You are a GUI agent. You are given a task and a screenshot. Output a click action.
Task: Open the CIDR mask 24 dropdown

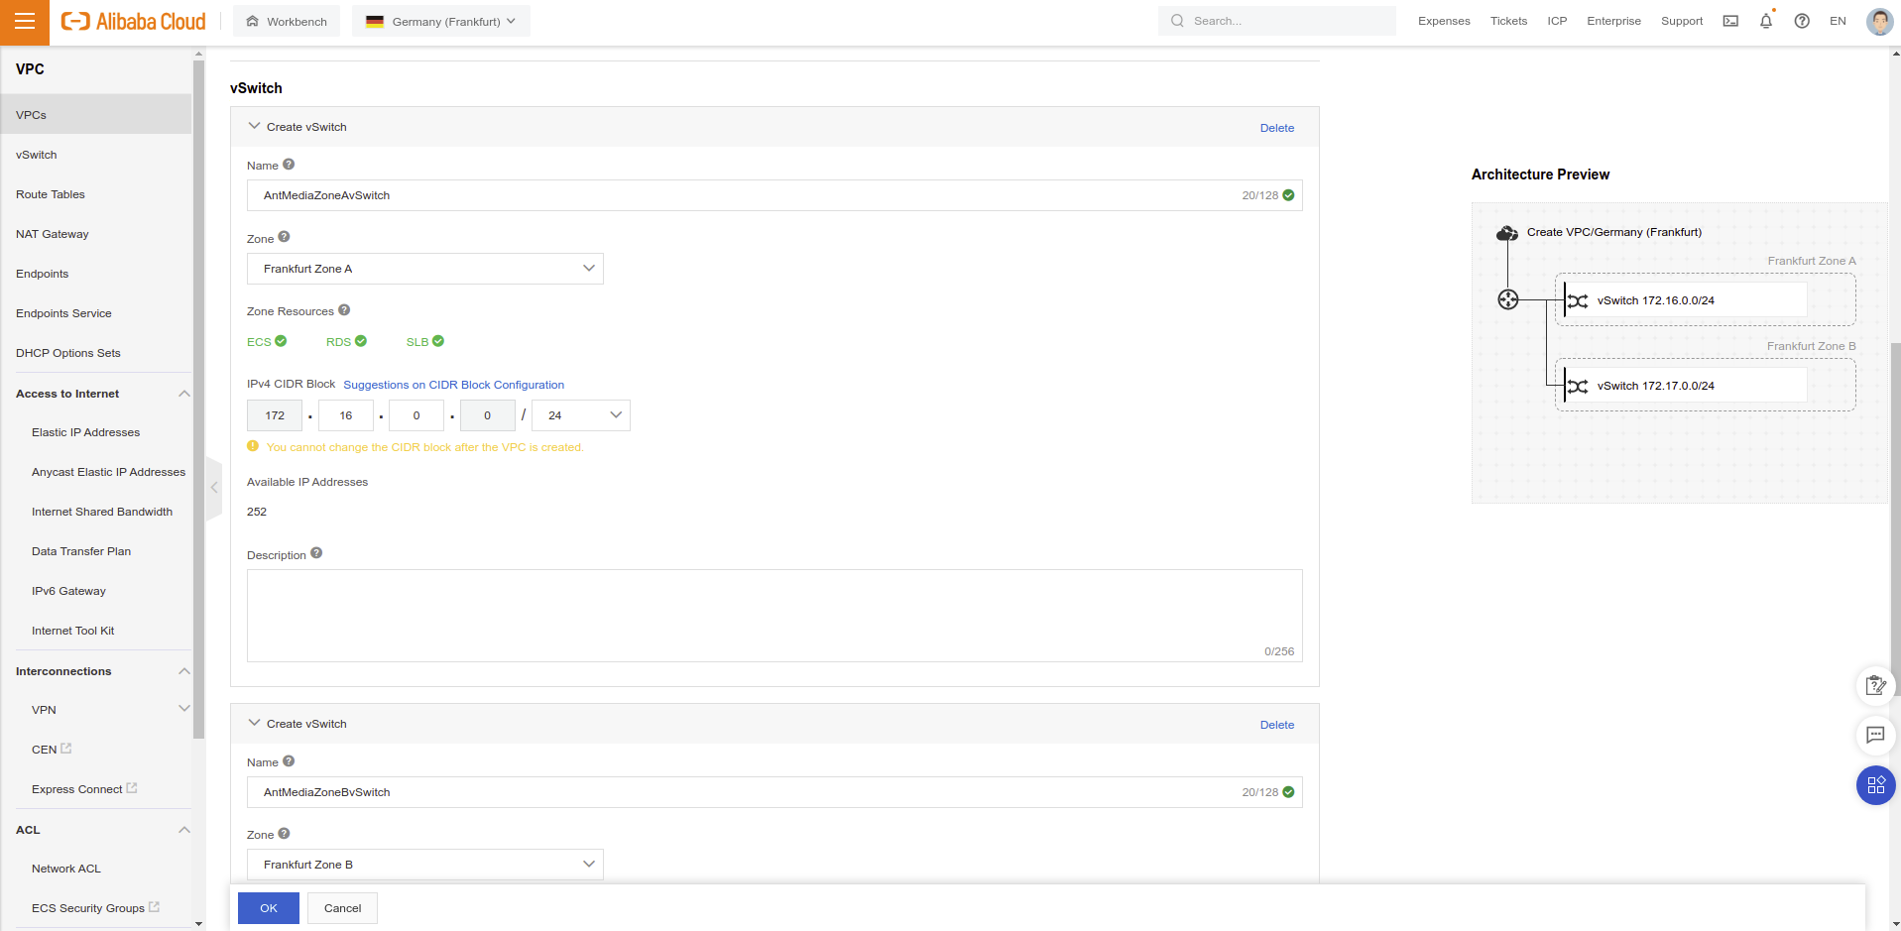(x=581, y=415)
